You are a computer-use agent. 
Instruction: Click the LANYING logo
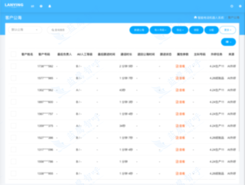[x=14, y=5]
